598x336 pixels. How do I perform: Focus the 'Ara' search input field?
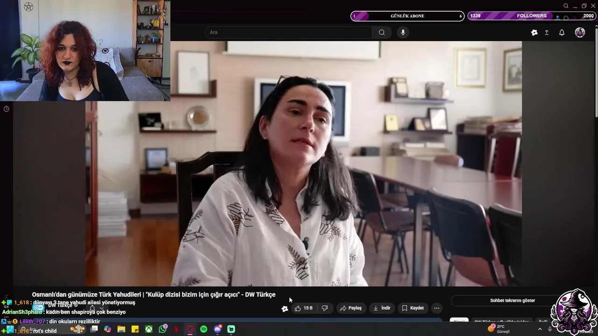[x=288, y=32]
